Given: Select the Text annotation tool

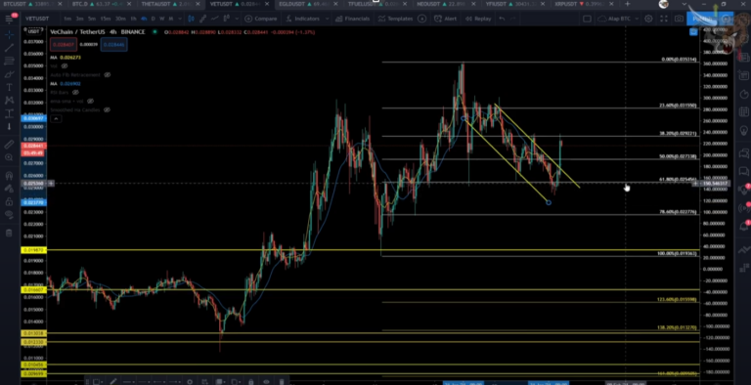Looking at the screenshot, I should tap(9, 87).
